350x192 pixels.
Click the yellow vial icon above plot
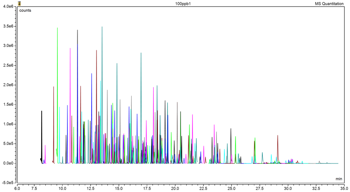pyautogui.click(x=19, y=4)
